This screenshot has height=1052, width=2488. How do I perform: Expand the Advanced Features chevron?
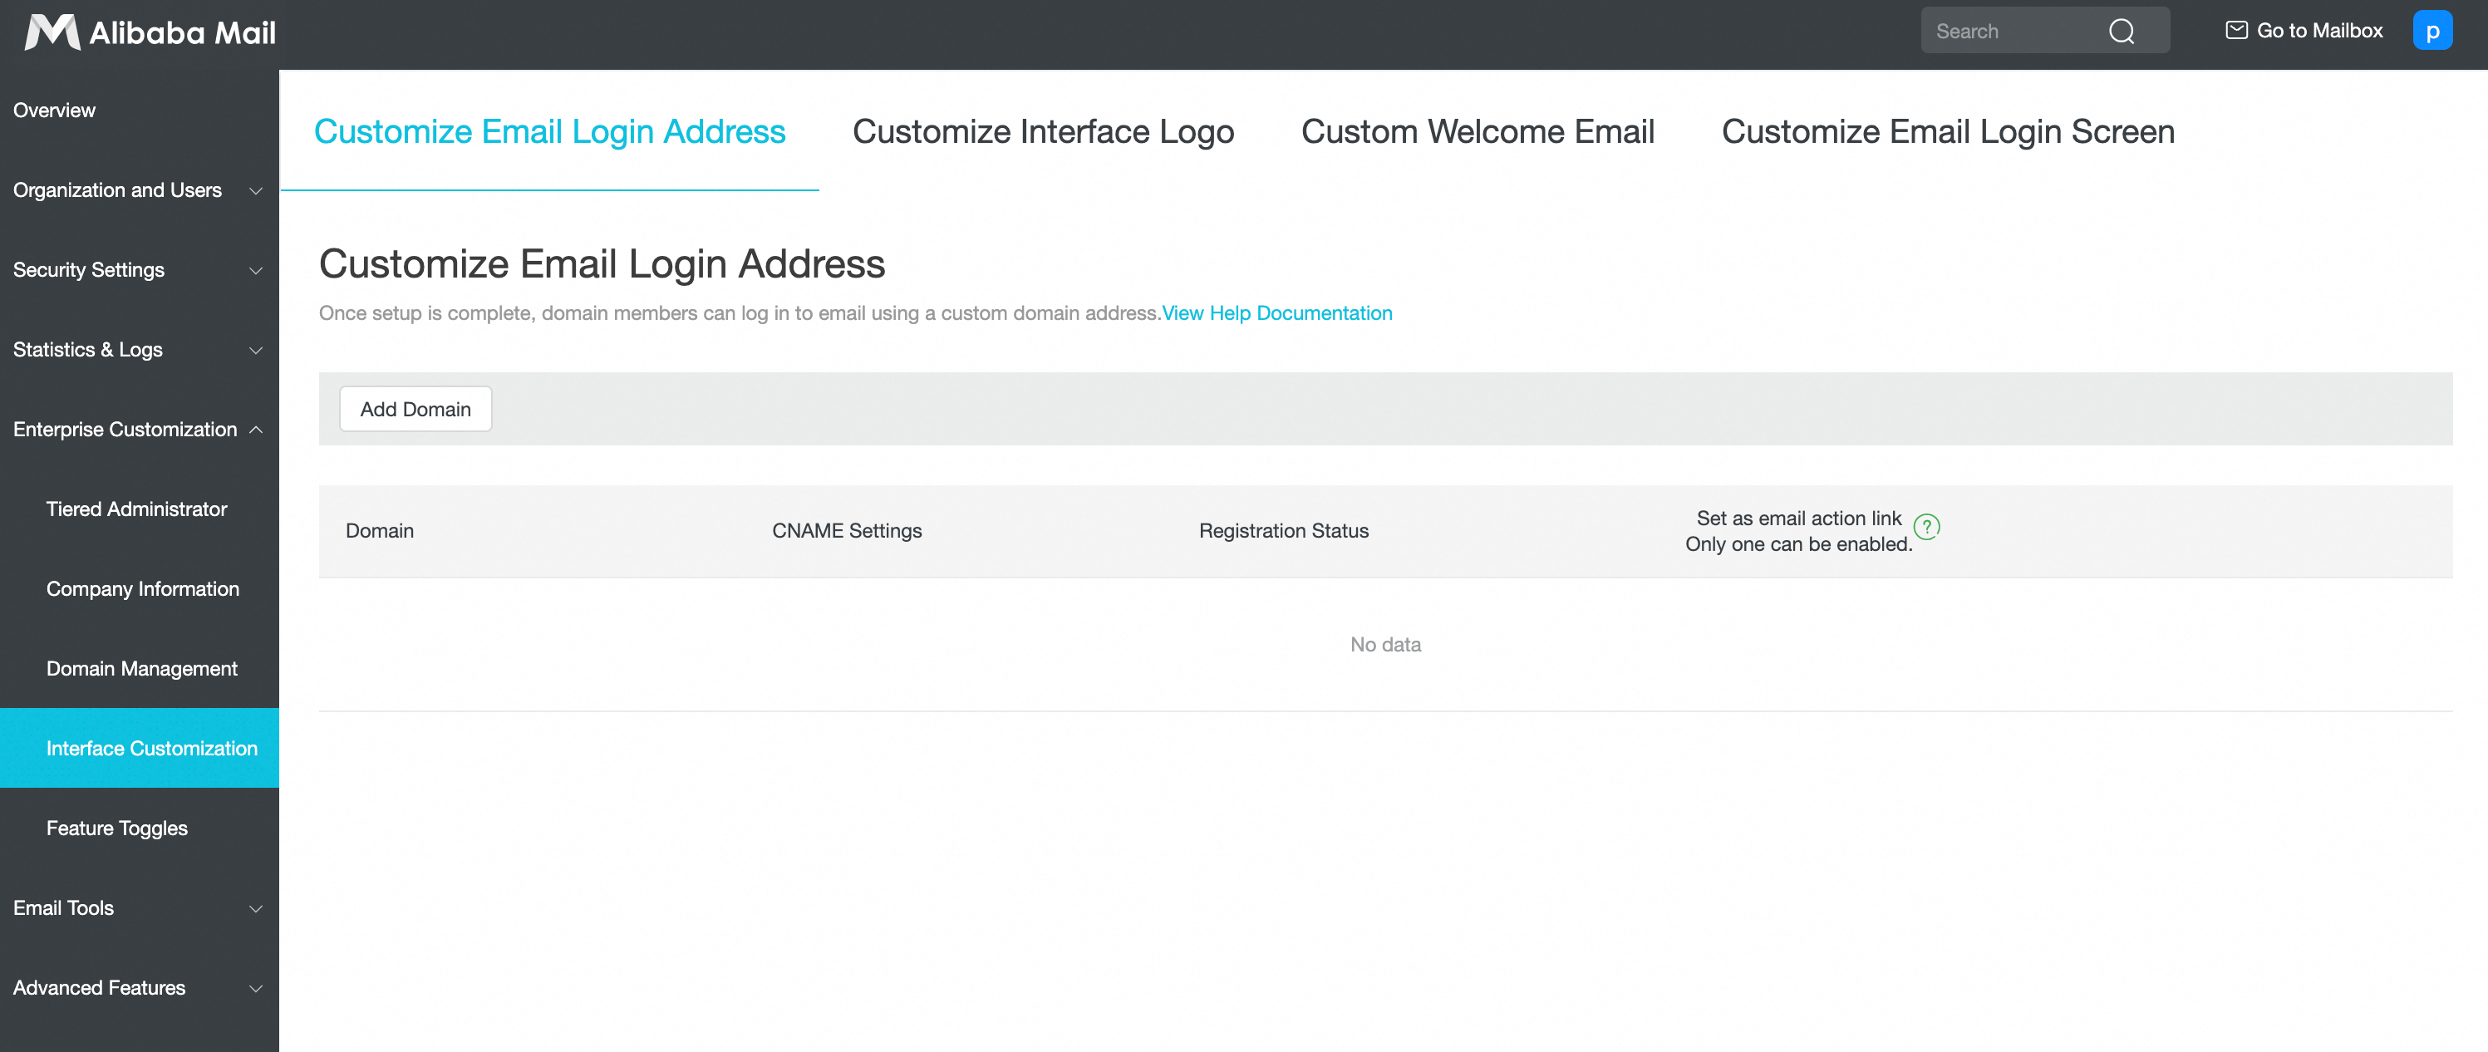256,988
